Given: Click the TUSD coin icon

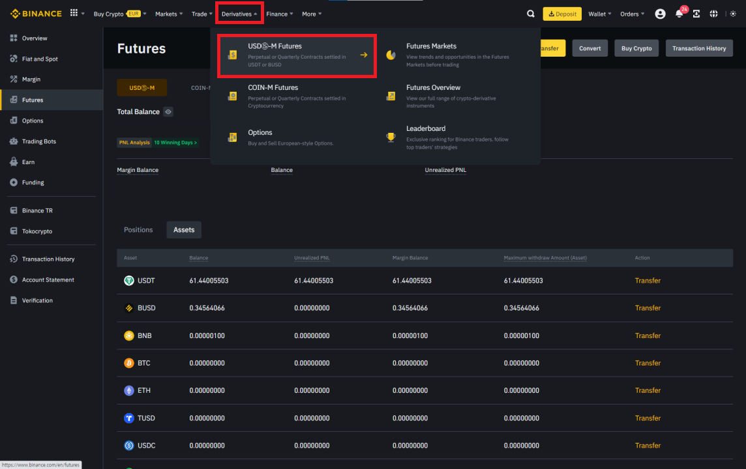Looking at the screenshot, I should click(x=129, y=418).
